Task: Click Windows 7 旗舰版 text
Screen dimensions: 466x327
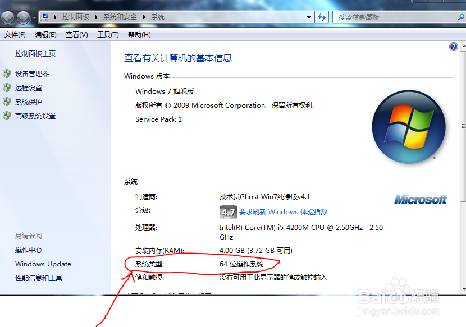Action: click(165, 91)
